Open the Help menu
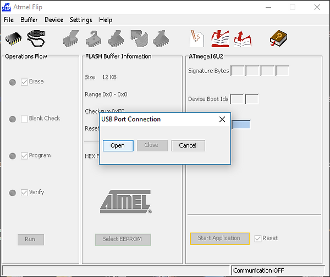Viewport: 330px width, 277px height. tap(106, 20)
